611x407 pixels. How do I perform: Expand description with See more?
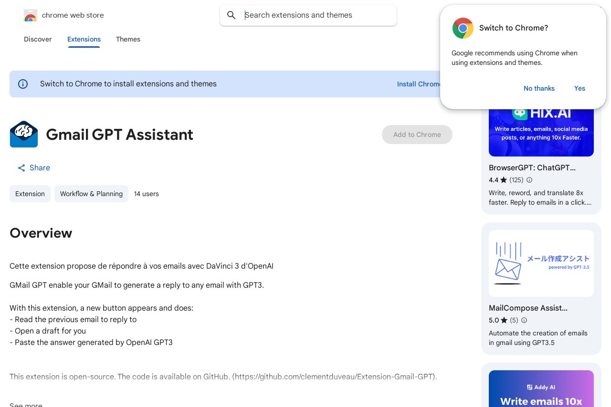click(26, 405)
